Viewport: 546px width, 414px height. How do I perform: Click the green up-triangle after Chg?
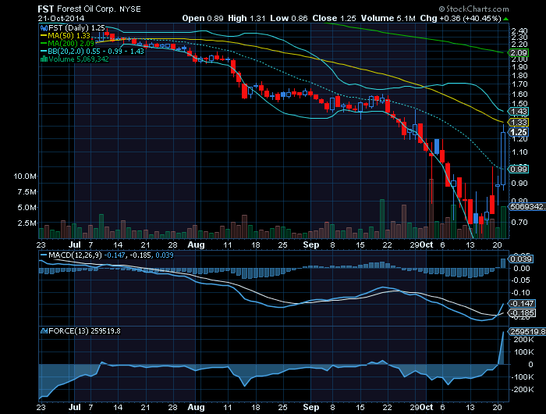(505, 19)
